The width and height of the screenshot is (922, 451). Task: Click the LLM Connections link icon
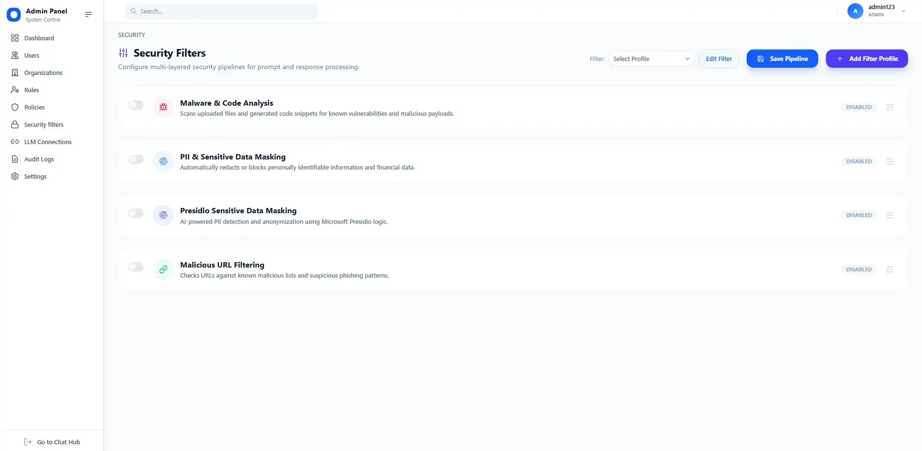click(15, 142)
